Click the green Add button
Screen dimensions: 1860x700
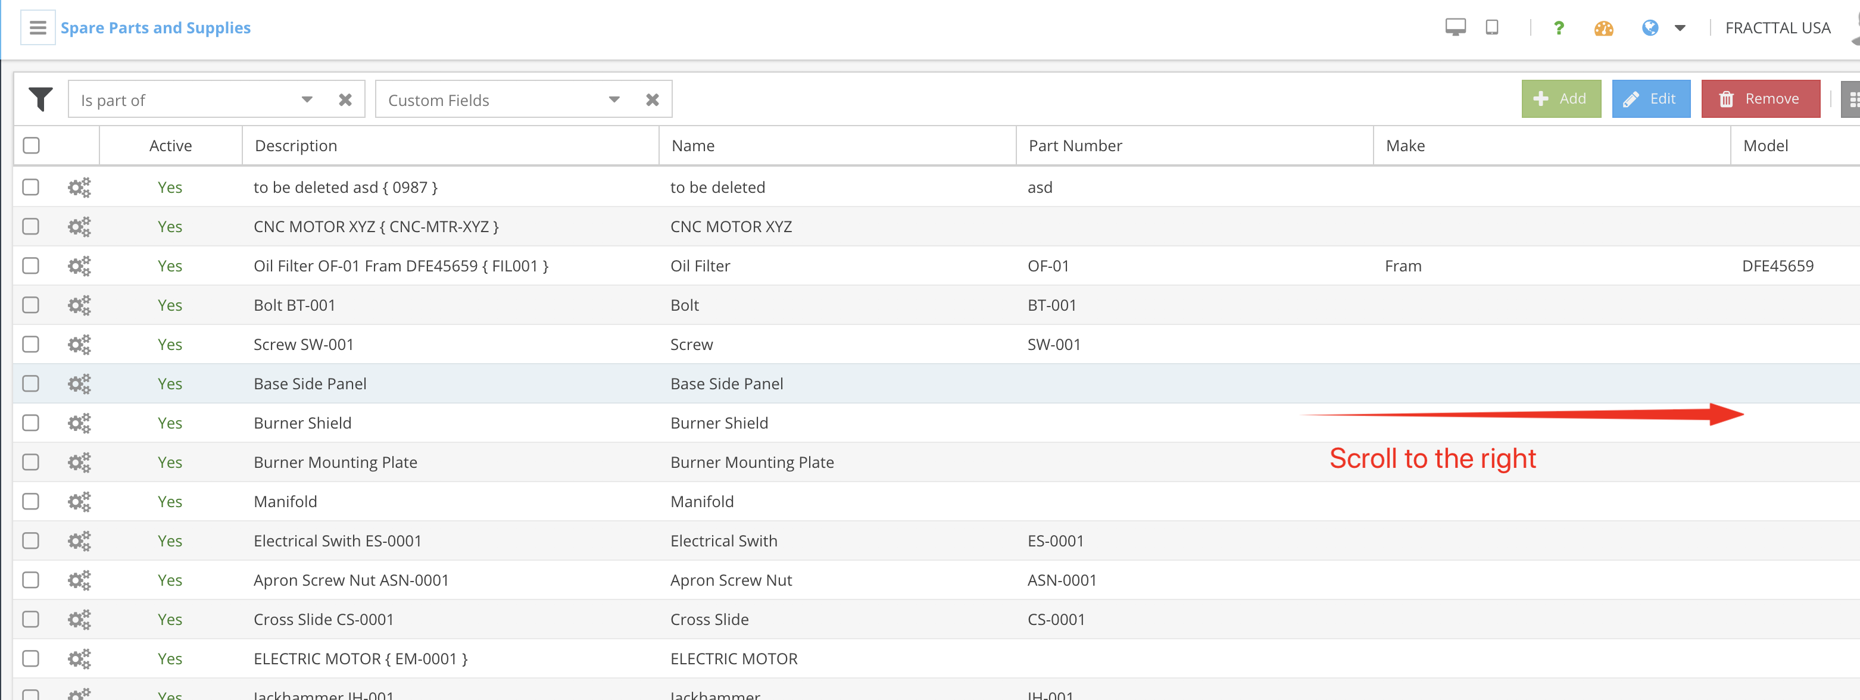click(x=1561, y=99)
